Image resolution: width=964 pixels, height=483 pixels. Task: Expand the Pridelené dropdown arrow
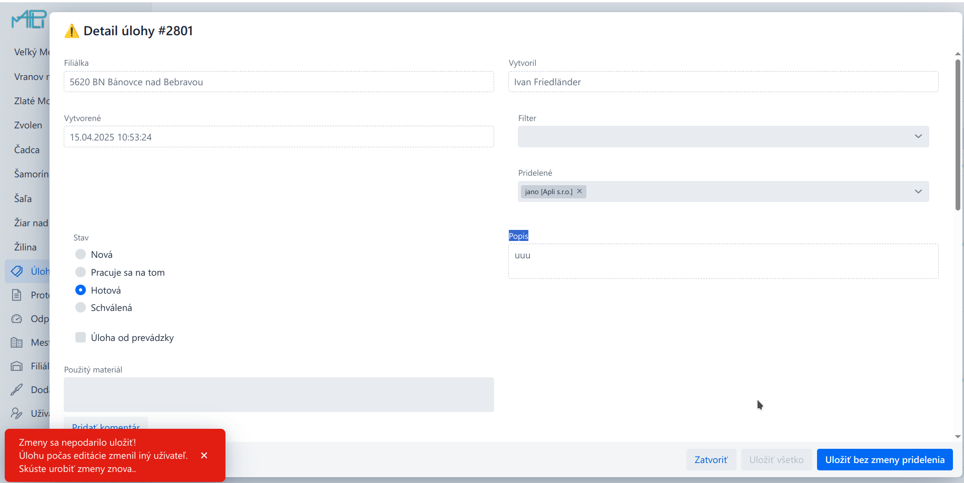pyautogui.click(x=918, y=192)
